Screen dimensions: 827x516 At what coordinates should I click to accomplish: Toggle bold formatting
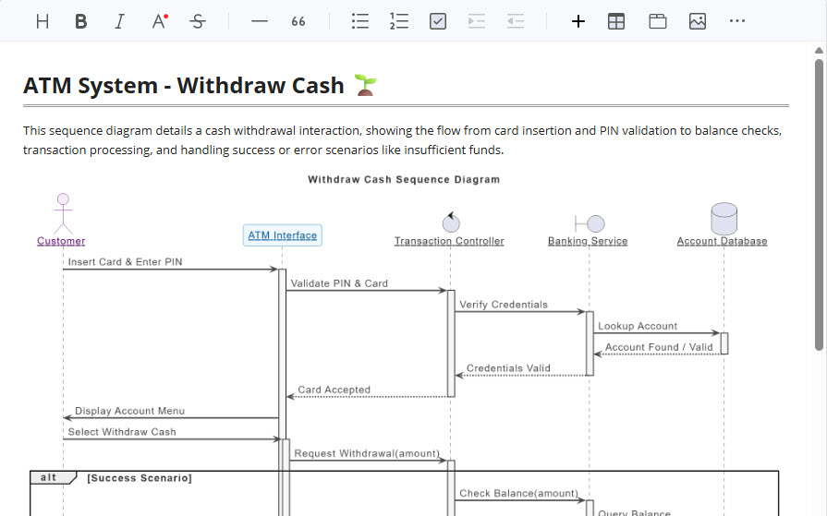pos(80,21)
